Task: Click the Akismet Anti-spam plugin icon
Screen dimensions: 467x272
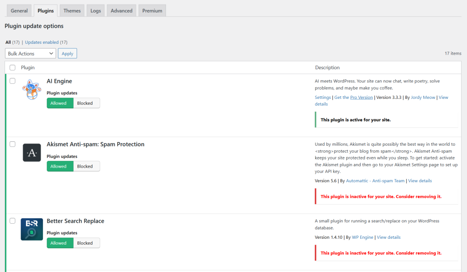Action: (x=32, y=153)
